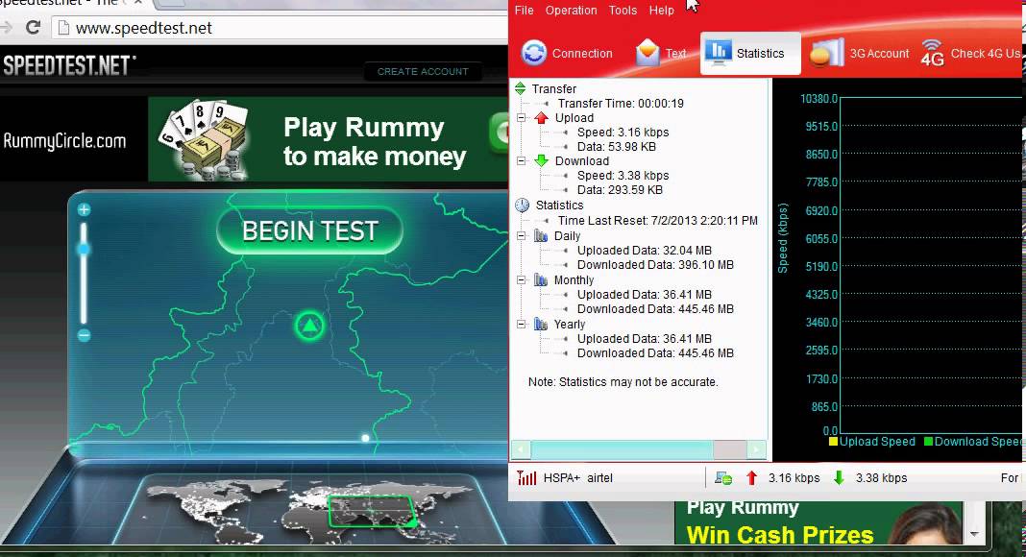1026x557 pixels.
Task: Click the page icon in the address bar
Action: pyautogui.click(x=63, y=28)
